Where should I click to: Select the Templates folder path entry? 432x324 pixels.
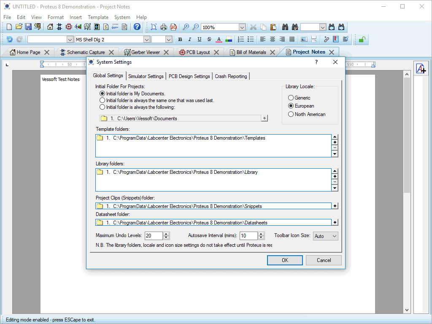click(181, 138)
